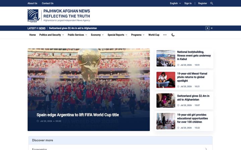The width and height of the screenshot is (241, 150).
Task: Go to the Home page
Action: click(32, 35)
